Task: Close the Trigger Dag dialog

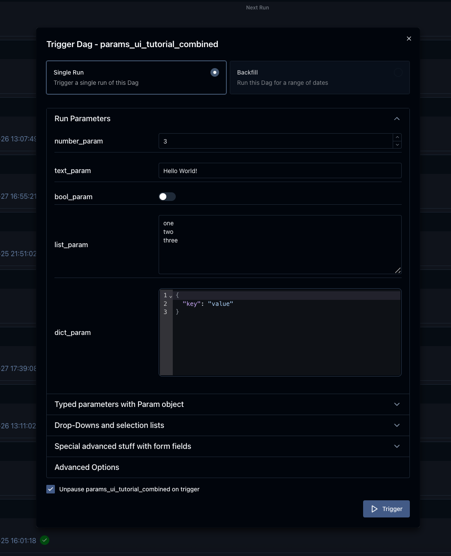Action: point(409,38)
